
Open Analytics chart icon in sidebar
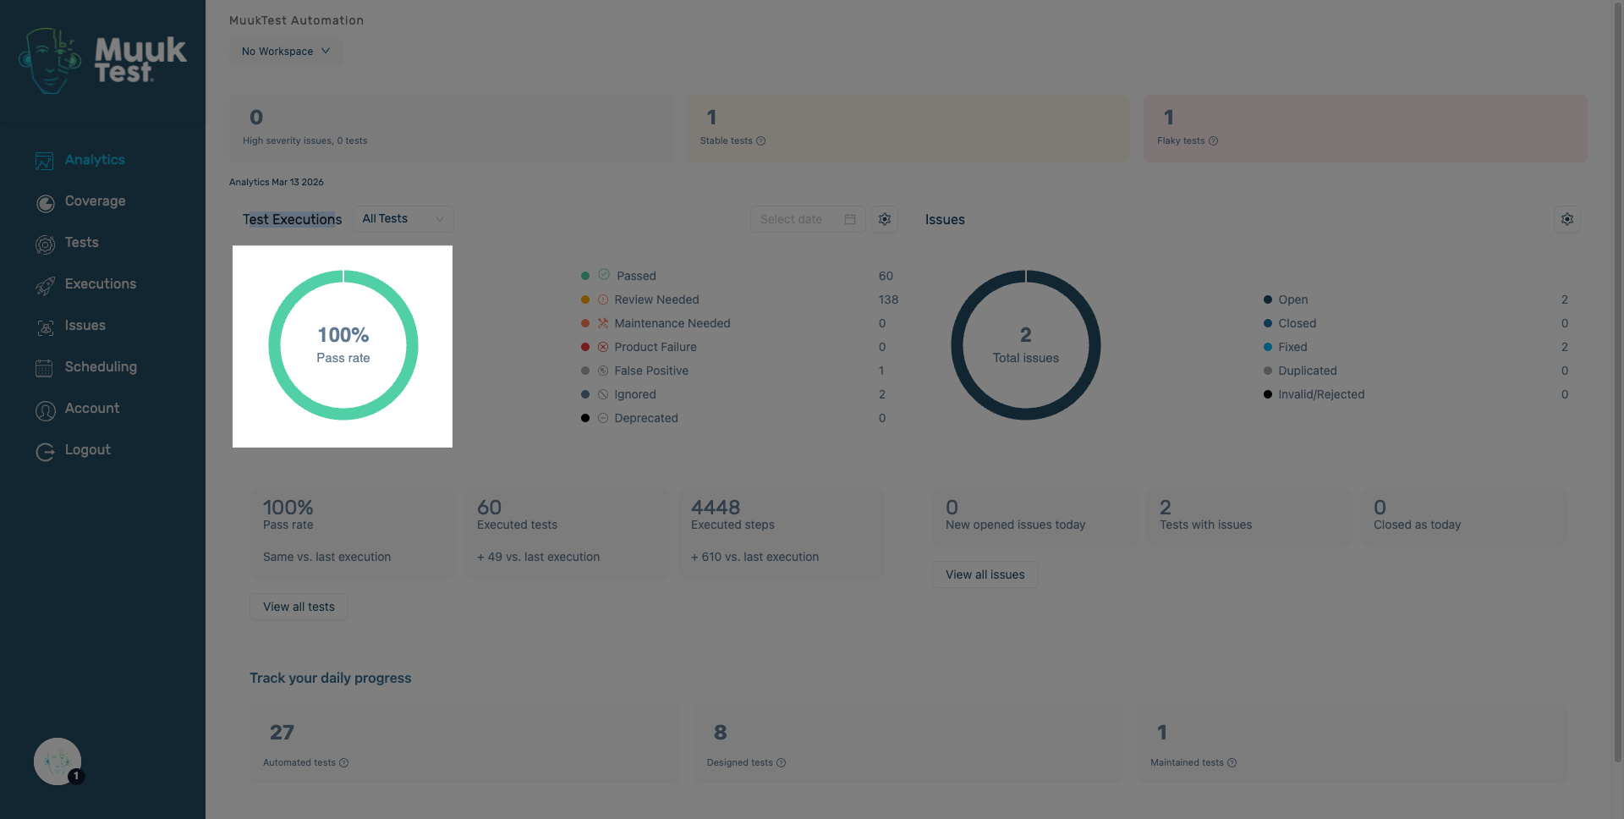pyautogui.click(x=45, y=161)
